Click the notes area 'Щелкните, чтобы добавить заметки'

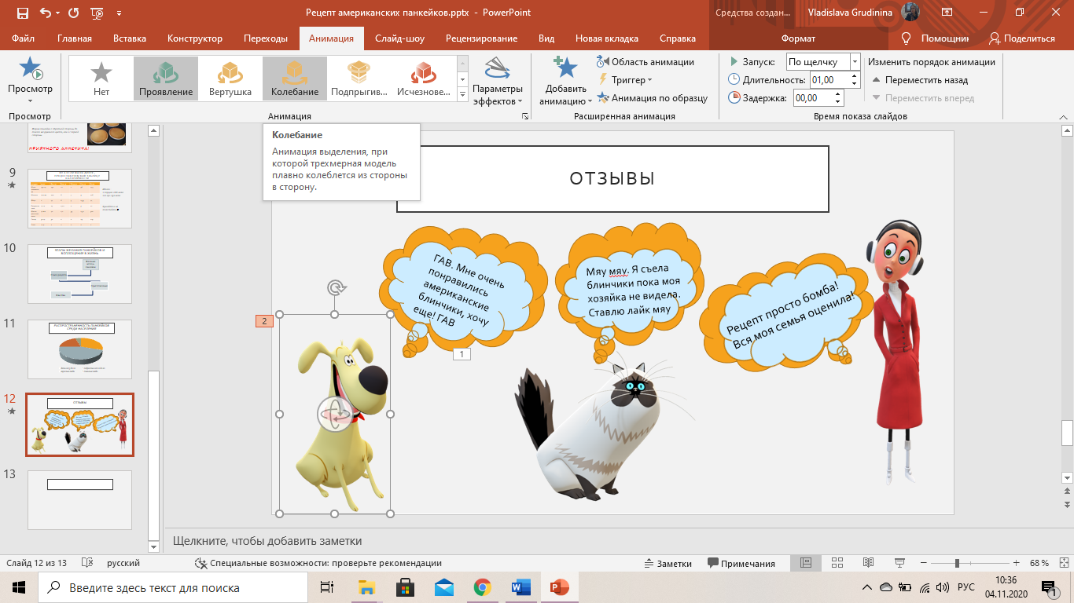(267, 541)
